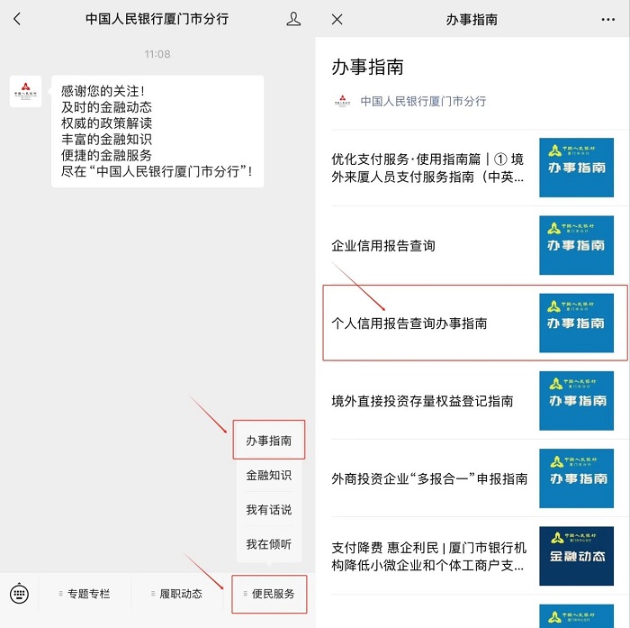The height and width of the screenshot is (628, 630).
Task: Choose 我有话说 in popup menu
Action: tap(269, 510)
